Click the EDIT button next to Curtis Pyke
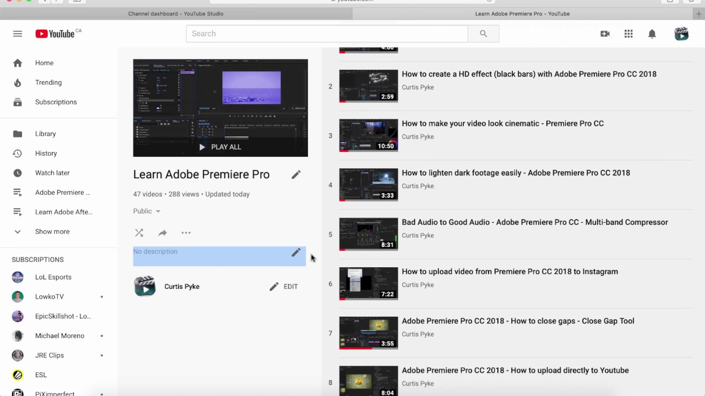The height and width of the screenshot is (396, 705). pyautogui.click(x=284, y=287)
